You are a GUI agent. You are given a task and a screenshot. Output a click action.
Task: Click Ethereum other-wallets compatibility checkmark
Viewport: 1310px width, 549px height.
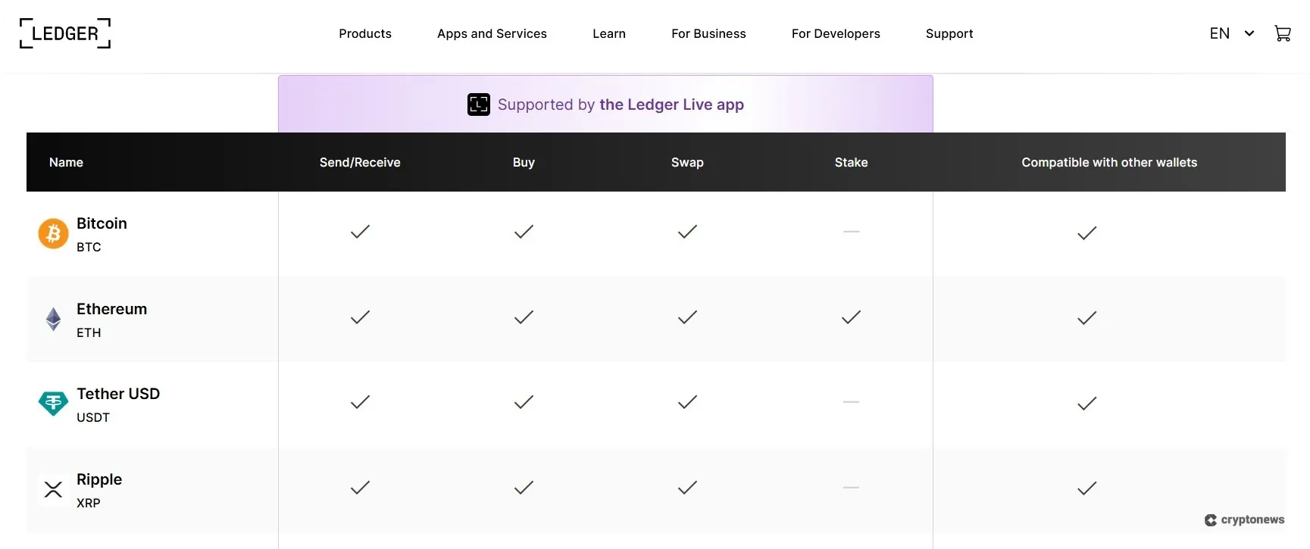[1087, 318]
